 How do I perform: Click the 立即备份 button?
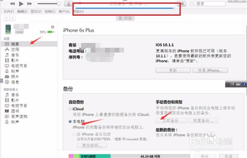pos(171,121)
